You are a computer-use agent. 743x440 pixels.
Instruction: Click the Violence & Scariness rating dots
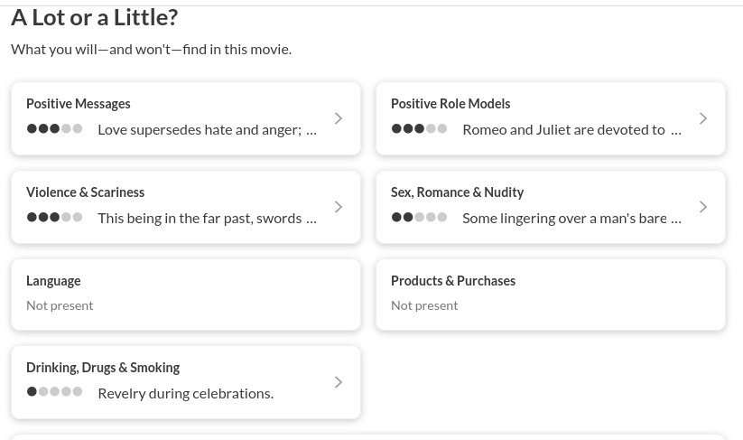coord(54,218)
